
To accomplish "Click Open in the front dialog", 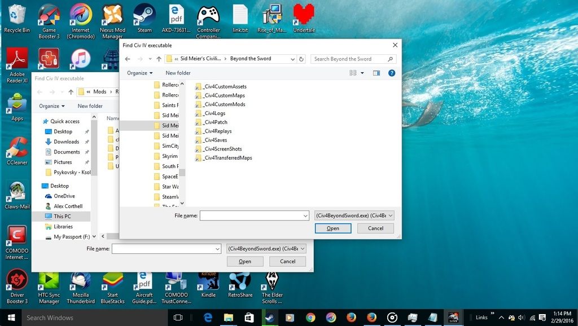I will point(333,228).
